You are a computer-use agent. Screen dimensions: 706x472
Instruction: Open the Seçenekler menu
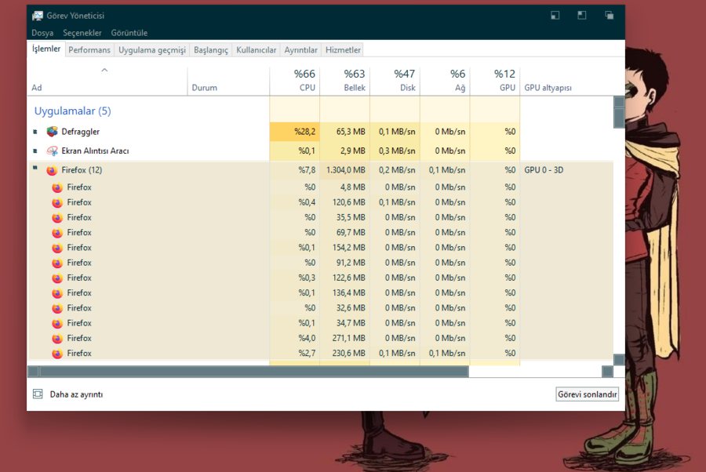tap(82, 33)
